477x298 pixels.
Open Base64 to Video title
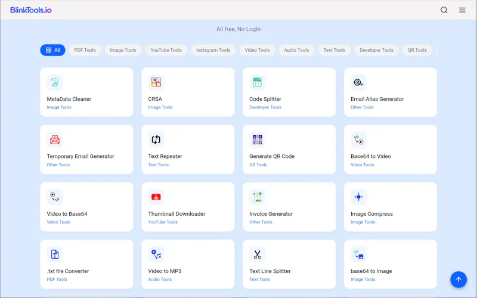pyautogui.click(x=371, y=156)
